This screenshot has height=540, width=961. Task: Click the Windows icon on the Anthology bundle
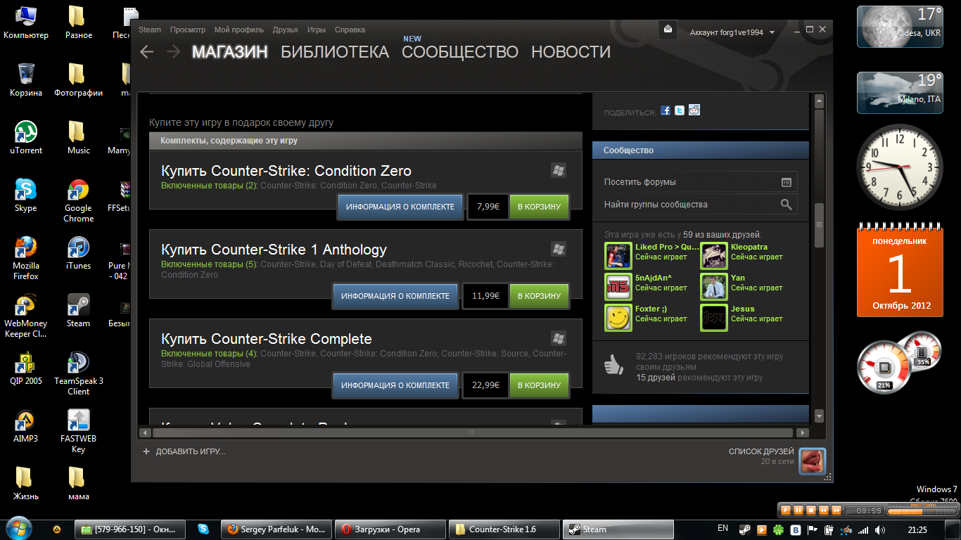559,249
